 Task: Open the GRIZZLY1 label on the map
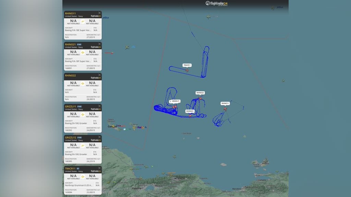tap(176, 102)
